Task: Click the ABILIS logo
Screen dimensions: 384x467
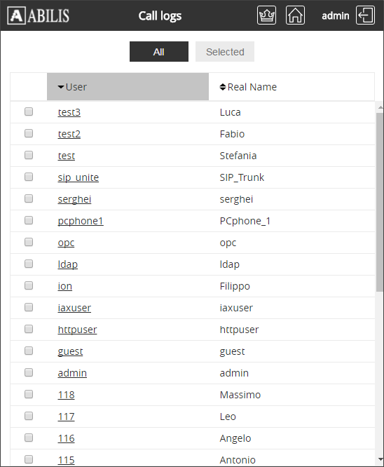Action: pyautogui.click(x=39, y=15)
